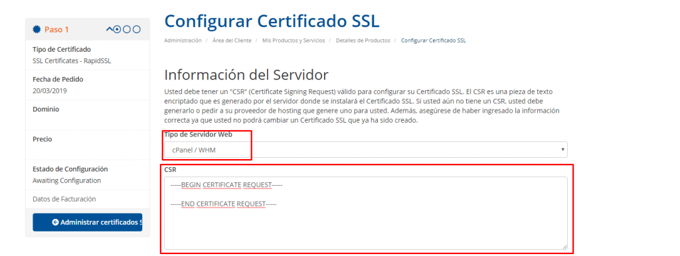Viewport: 680px width, 256px height.
Task: Click the back arrow icon on Administrar button
Action: (55, 222)
